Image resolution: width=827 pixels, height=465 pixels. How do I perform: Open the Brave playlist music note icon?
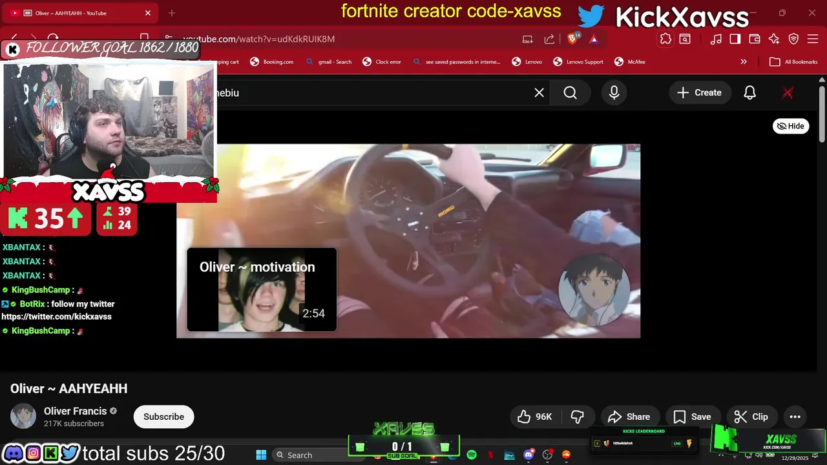coord(716,39)
